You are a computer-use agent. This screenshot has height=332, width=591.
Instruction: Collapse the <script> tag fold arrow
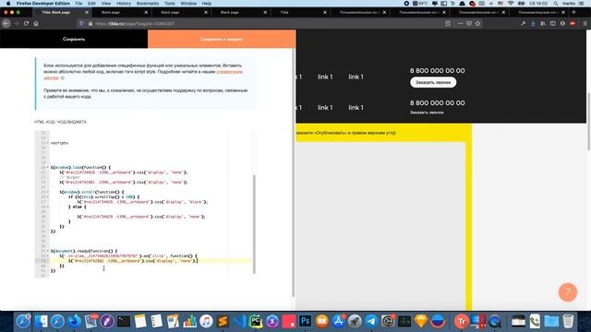[47, 143]
